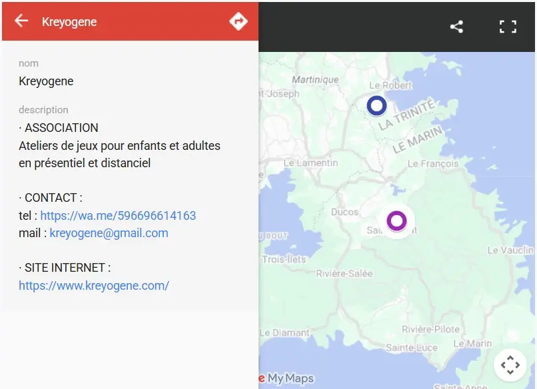Click the map pan/recenter control button
537x389 pixels.
(x=510, y=365)
